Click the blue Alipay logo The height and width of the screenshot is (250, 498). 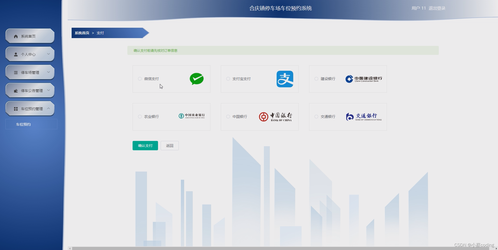(x=285, y=79)
